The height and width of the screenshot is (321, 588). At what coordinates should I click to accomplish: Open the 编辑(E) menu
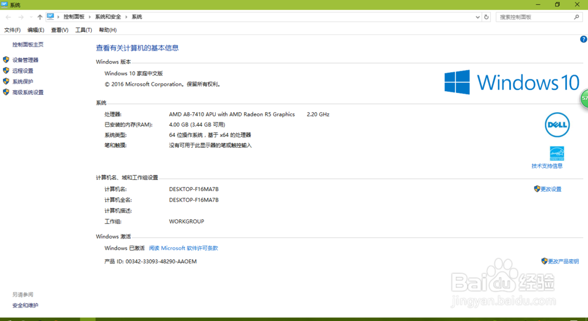tap(36, 30)
